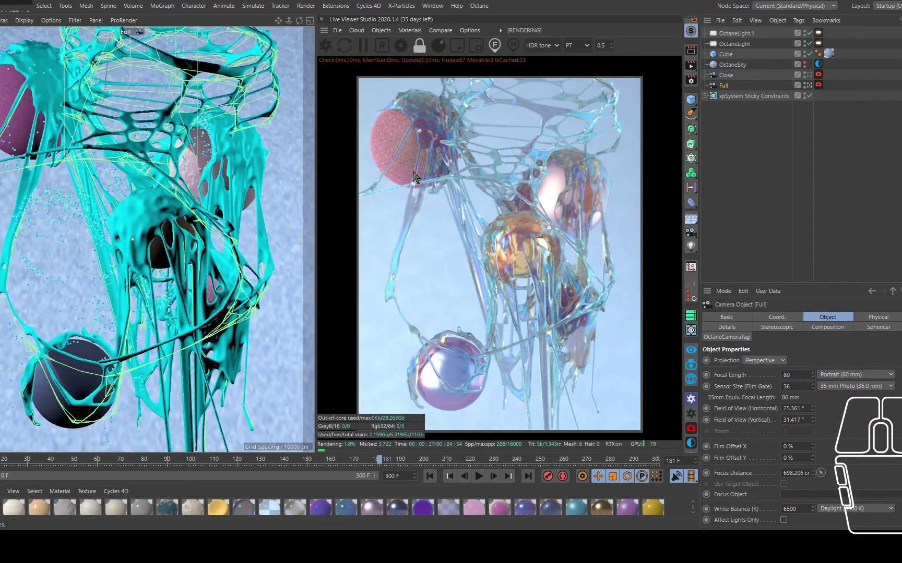Play the animation forward
The height and width of the screenshot is (563, 902).
point(479,475)
